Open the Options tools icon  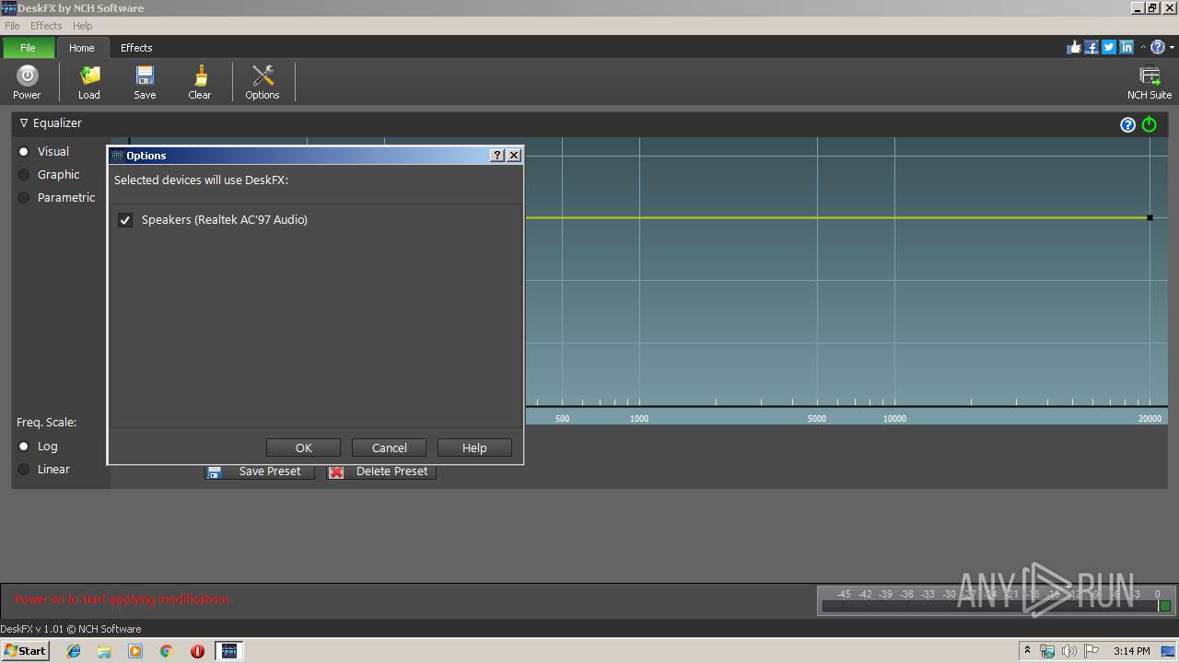pos(263,76)
